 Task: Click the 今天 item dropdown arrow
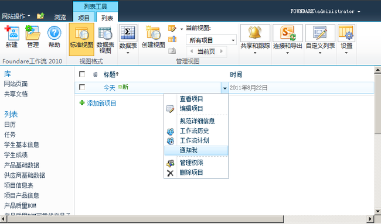pyautogui.click(x=224, y=88)
